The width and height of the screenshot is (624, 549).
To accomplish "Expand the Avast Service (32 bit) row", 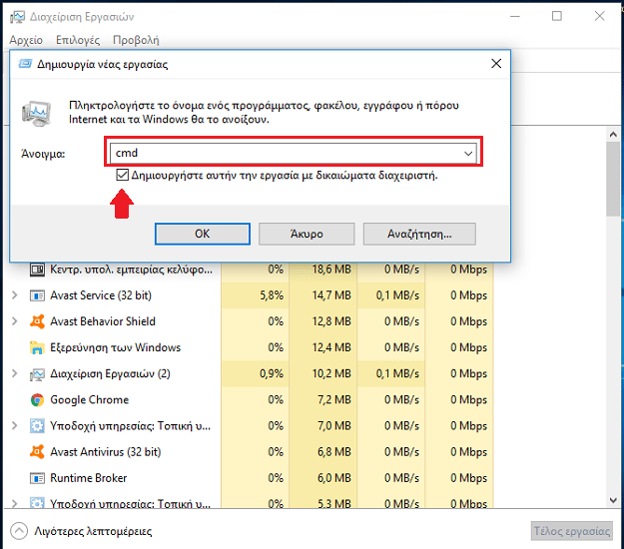I will [15, 295].
